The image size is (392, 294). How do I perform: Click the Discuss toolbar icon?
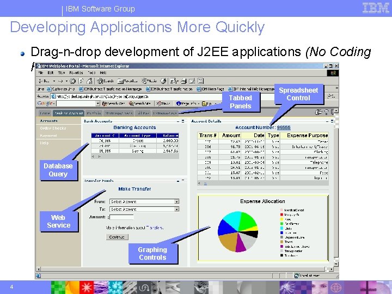click(x=200, y=81)
